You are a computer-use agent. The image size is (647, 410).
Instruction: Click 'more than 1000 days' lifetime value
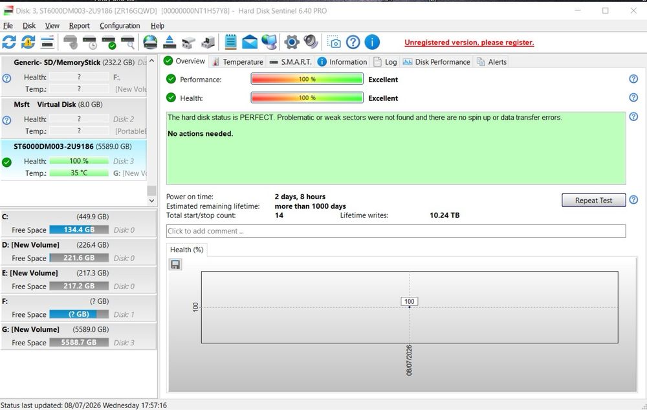click(311, 206)
